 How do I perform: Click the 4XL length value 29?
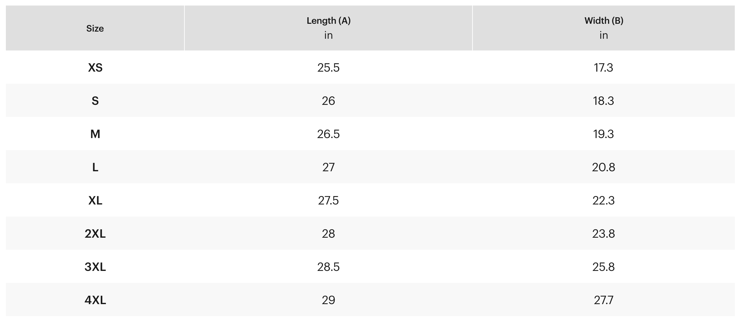click(328, 300)
